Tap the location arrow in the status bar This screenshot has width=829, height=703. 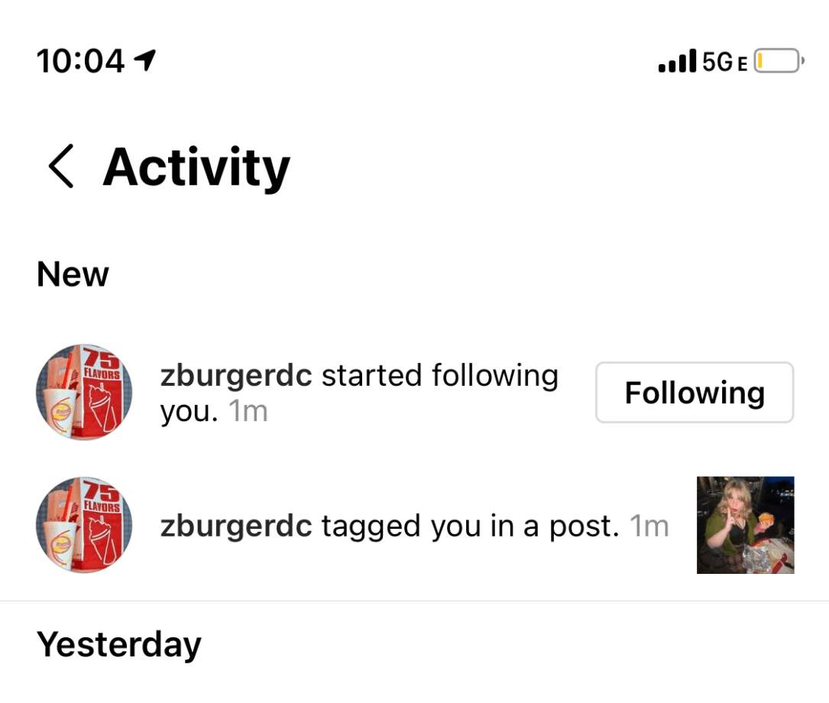click(145, 60)
